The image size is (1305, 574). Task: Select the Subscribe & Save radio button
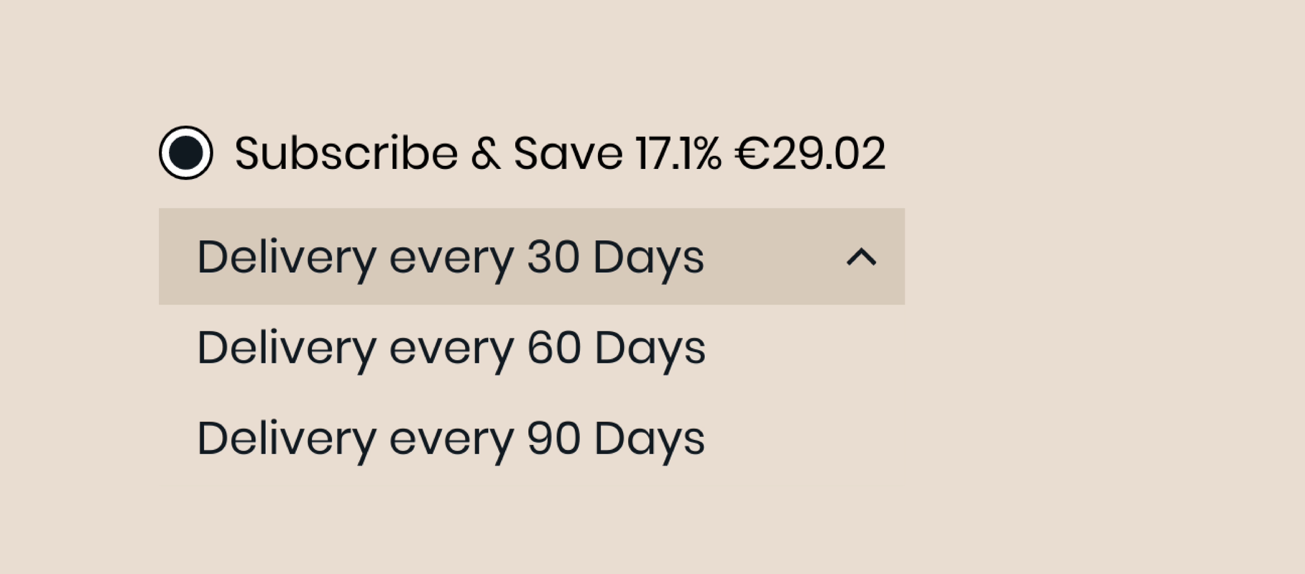pos(186,153)
